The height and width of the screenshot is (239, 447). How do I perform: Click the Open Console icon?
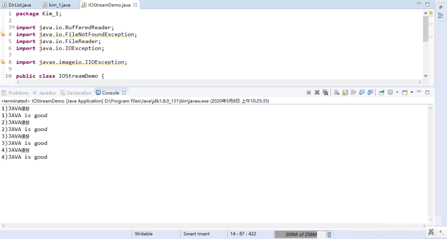(405, 92)
